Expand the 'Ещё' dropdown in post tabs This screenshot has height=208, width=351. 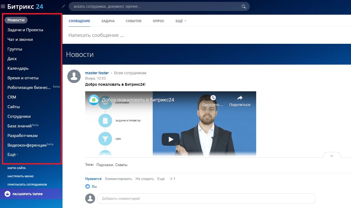point(181,21)
